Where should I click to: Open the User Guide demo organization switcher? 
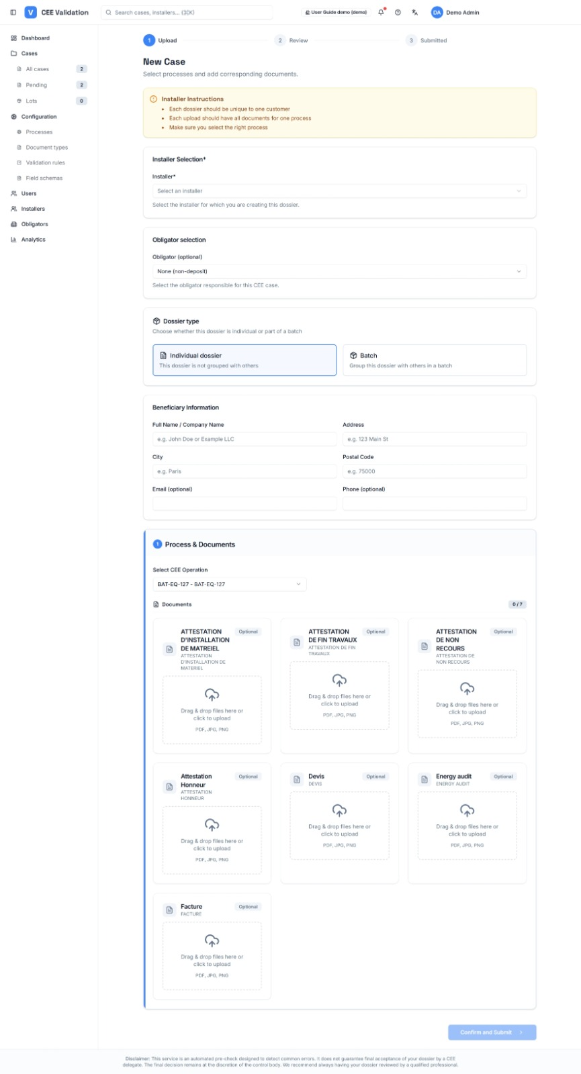336,12
